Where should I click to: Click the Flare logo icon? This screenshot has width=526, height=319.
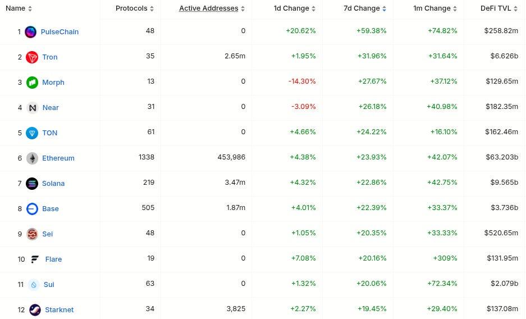(x=35, y=259)
